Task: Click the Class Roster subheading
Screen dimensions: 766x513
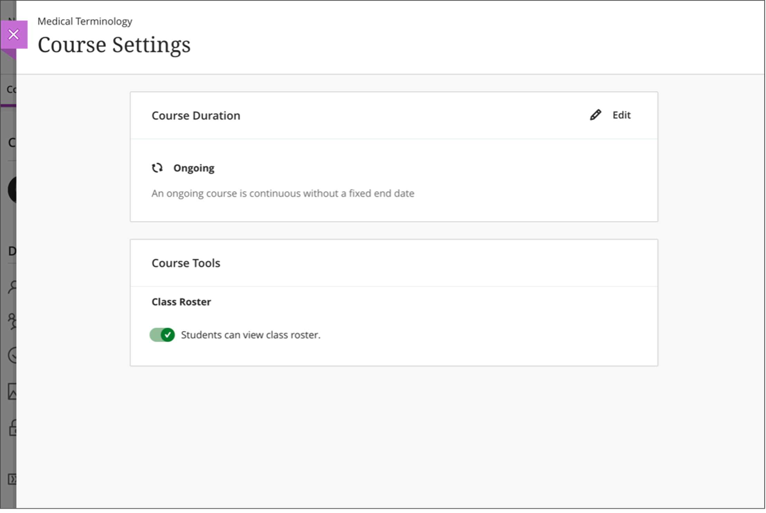Action: (181, 302)
